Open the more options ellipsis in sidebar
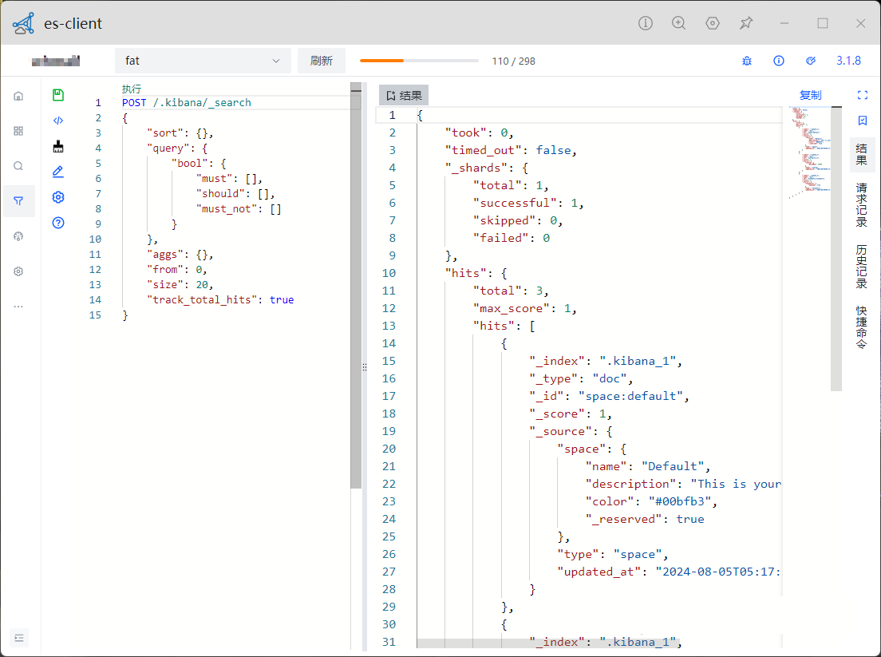881x657 pixels. (x=18, y=307)
